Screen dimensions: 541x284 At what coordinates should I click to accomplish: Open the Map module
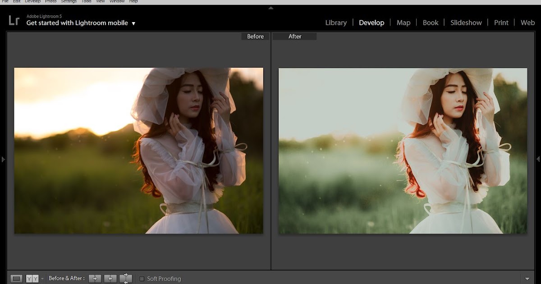pyautogui.click(x=403, y=23)
